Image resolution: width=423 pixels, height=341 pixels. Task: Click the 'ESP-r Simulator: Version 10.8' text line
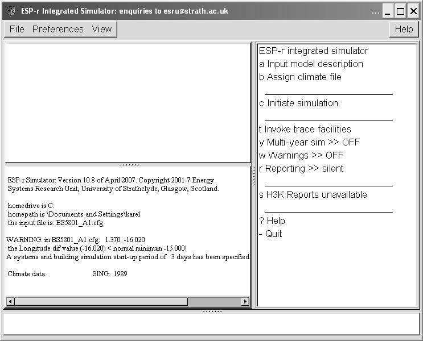coord(110,180)
